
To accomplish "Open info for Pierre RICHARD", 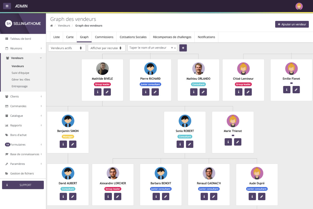I will click(x=146, y=92).
